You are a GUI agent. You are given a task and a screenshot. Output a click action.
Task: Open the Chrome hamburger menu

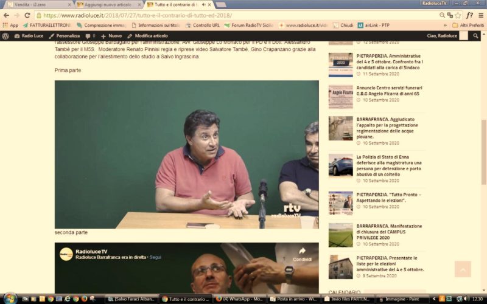coord(481,15)
